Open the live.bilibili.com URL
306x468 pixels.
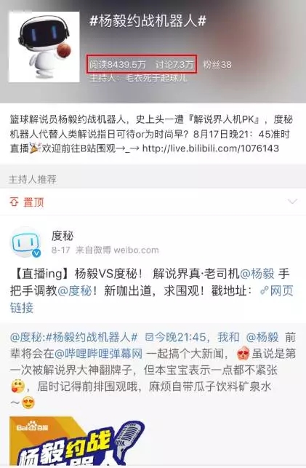pos(211,148)
